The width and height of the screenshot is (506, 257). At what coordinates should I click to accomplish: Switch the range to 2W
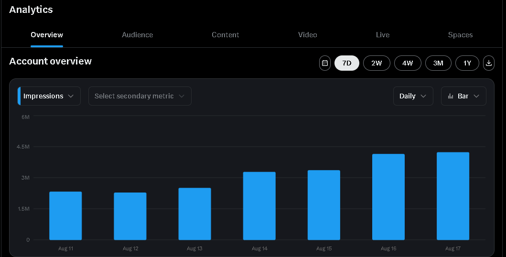tap(377, 63)
